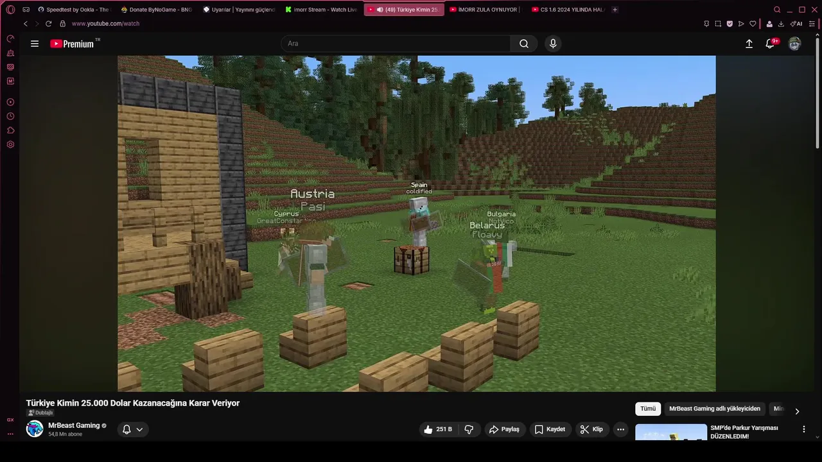The height and width of the screenshot is (462, 822).
Task: Open YouTube hamburger guide menu
Action: [x=35, y=44]
